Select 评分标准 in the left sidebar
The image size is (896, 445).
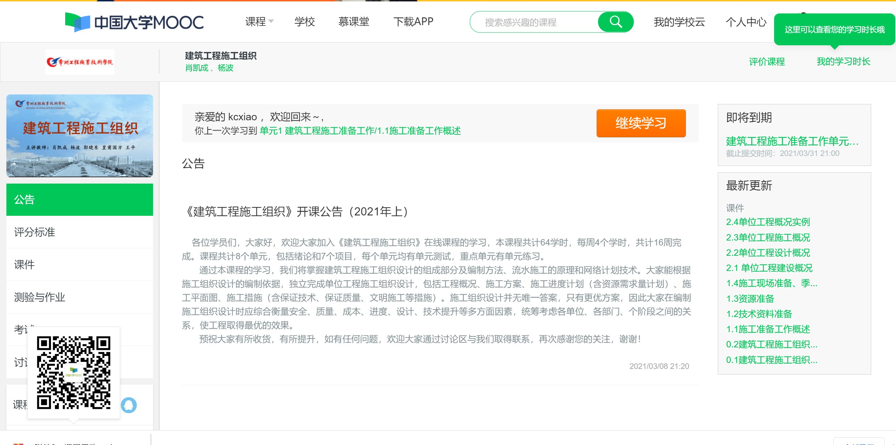(x=35, y=232)
